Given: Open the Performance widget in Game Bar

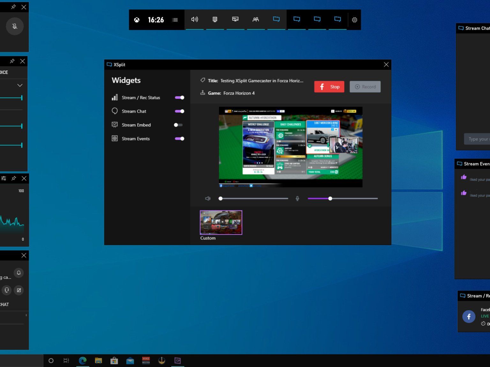Looking at the screenshot, I should pyautogui.click(x=235, y=20).
